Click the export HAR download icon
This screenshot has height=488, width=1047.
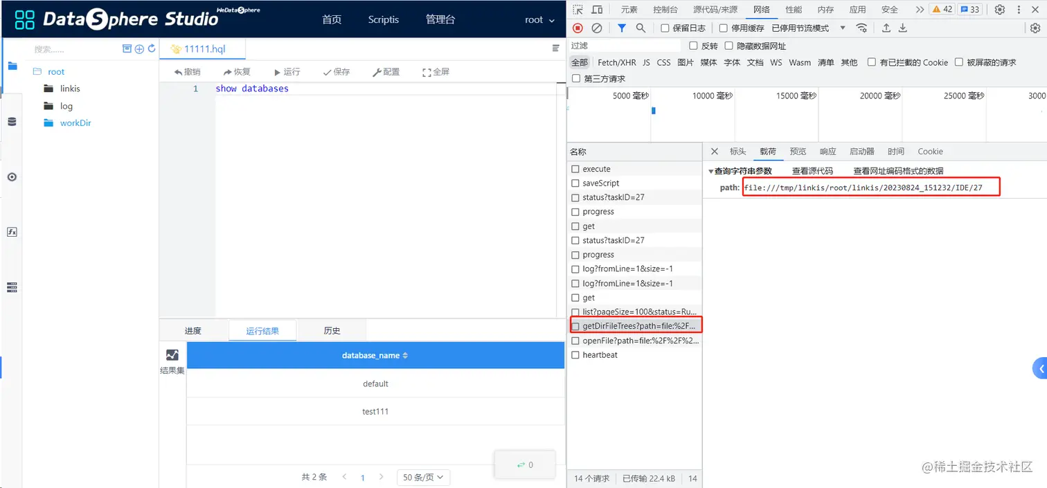point(903,28)
